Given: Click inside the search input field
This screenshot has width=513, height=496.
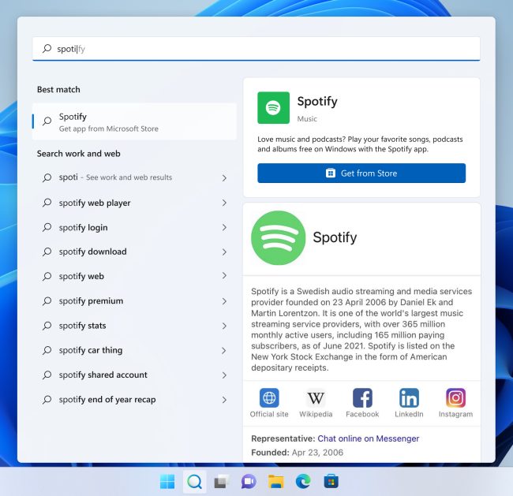Looking at the screenshot, I should 256,49.
